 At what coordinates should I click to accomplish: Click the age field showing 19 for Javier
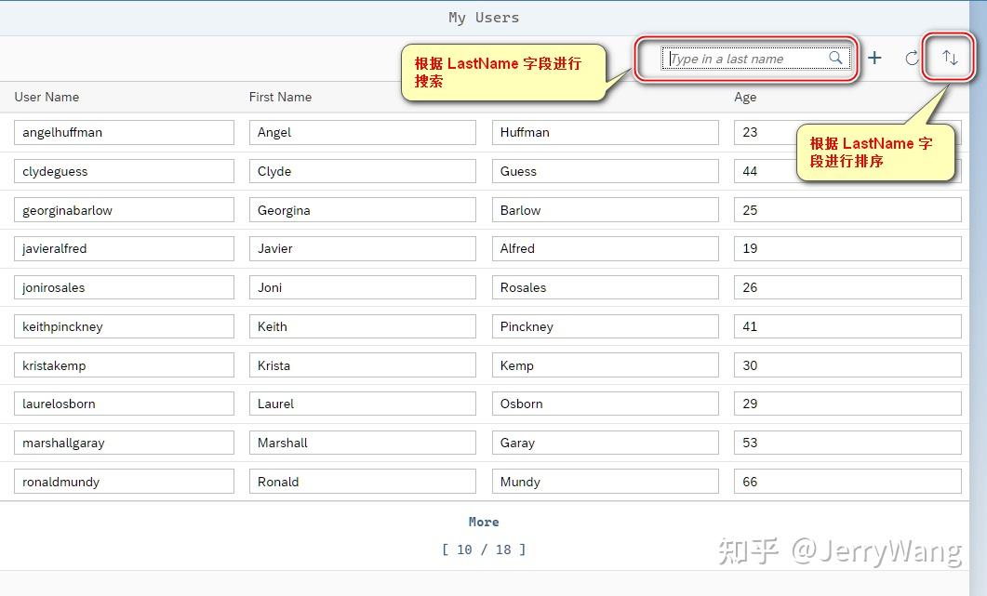click(x=847, y=248)
